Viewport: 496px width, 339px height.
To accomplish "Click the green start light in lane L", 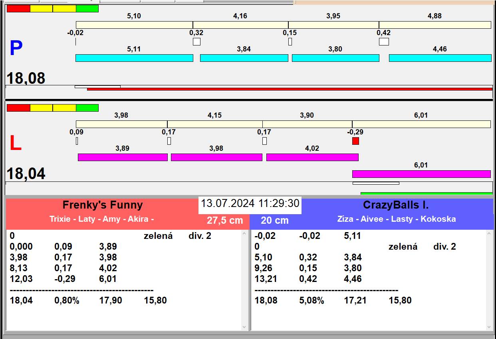I will click(87, 108).
